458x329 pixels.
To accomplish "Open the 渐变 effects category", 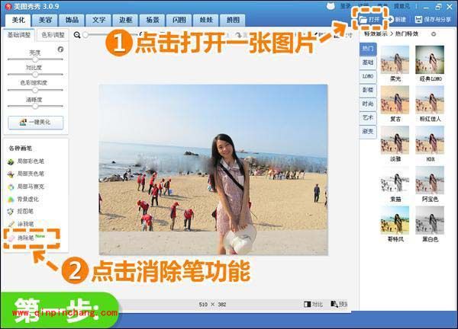I will [368, 132].
